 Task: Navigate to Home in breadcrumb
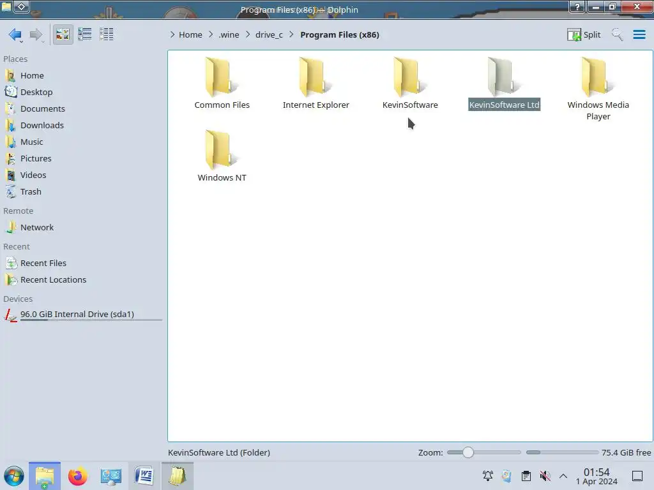(x=190, y=34)
